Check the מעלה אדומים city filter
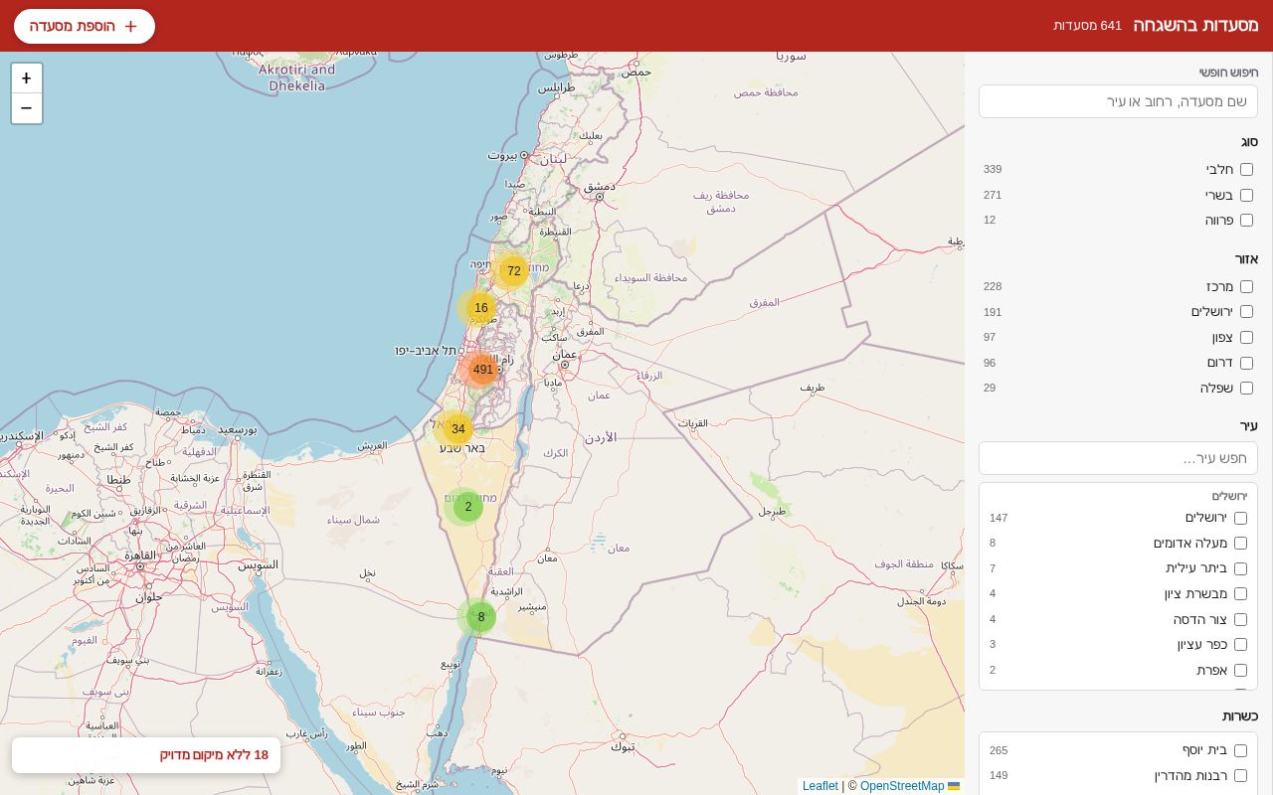The height and width of the screenshot is (795, 1273). tap(1240, 544)
